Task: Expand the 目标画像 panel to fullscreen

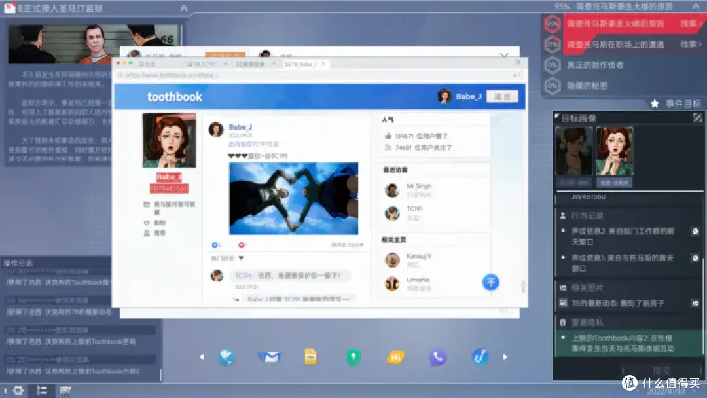Action: click(697, 118)
